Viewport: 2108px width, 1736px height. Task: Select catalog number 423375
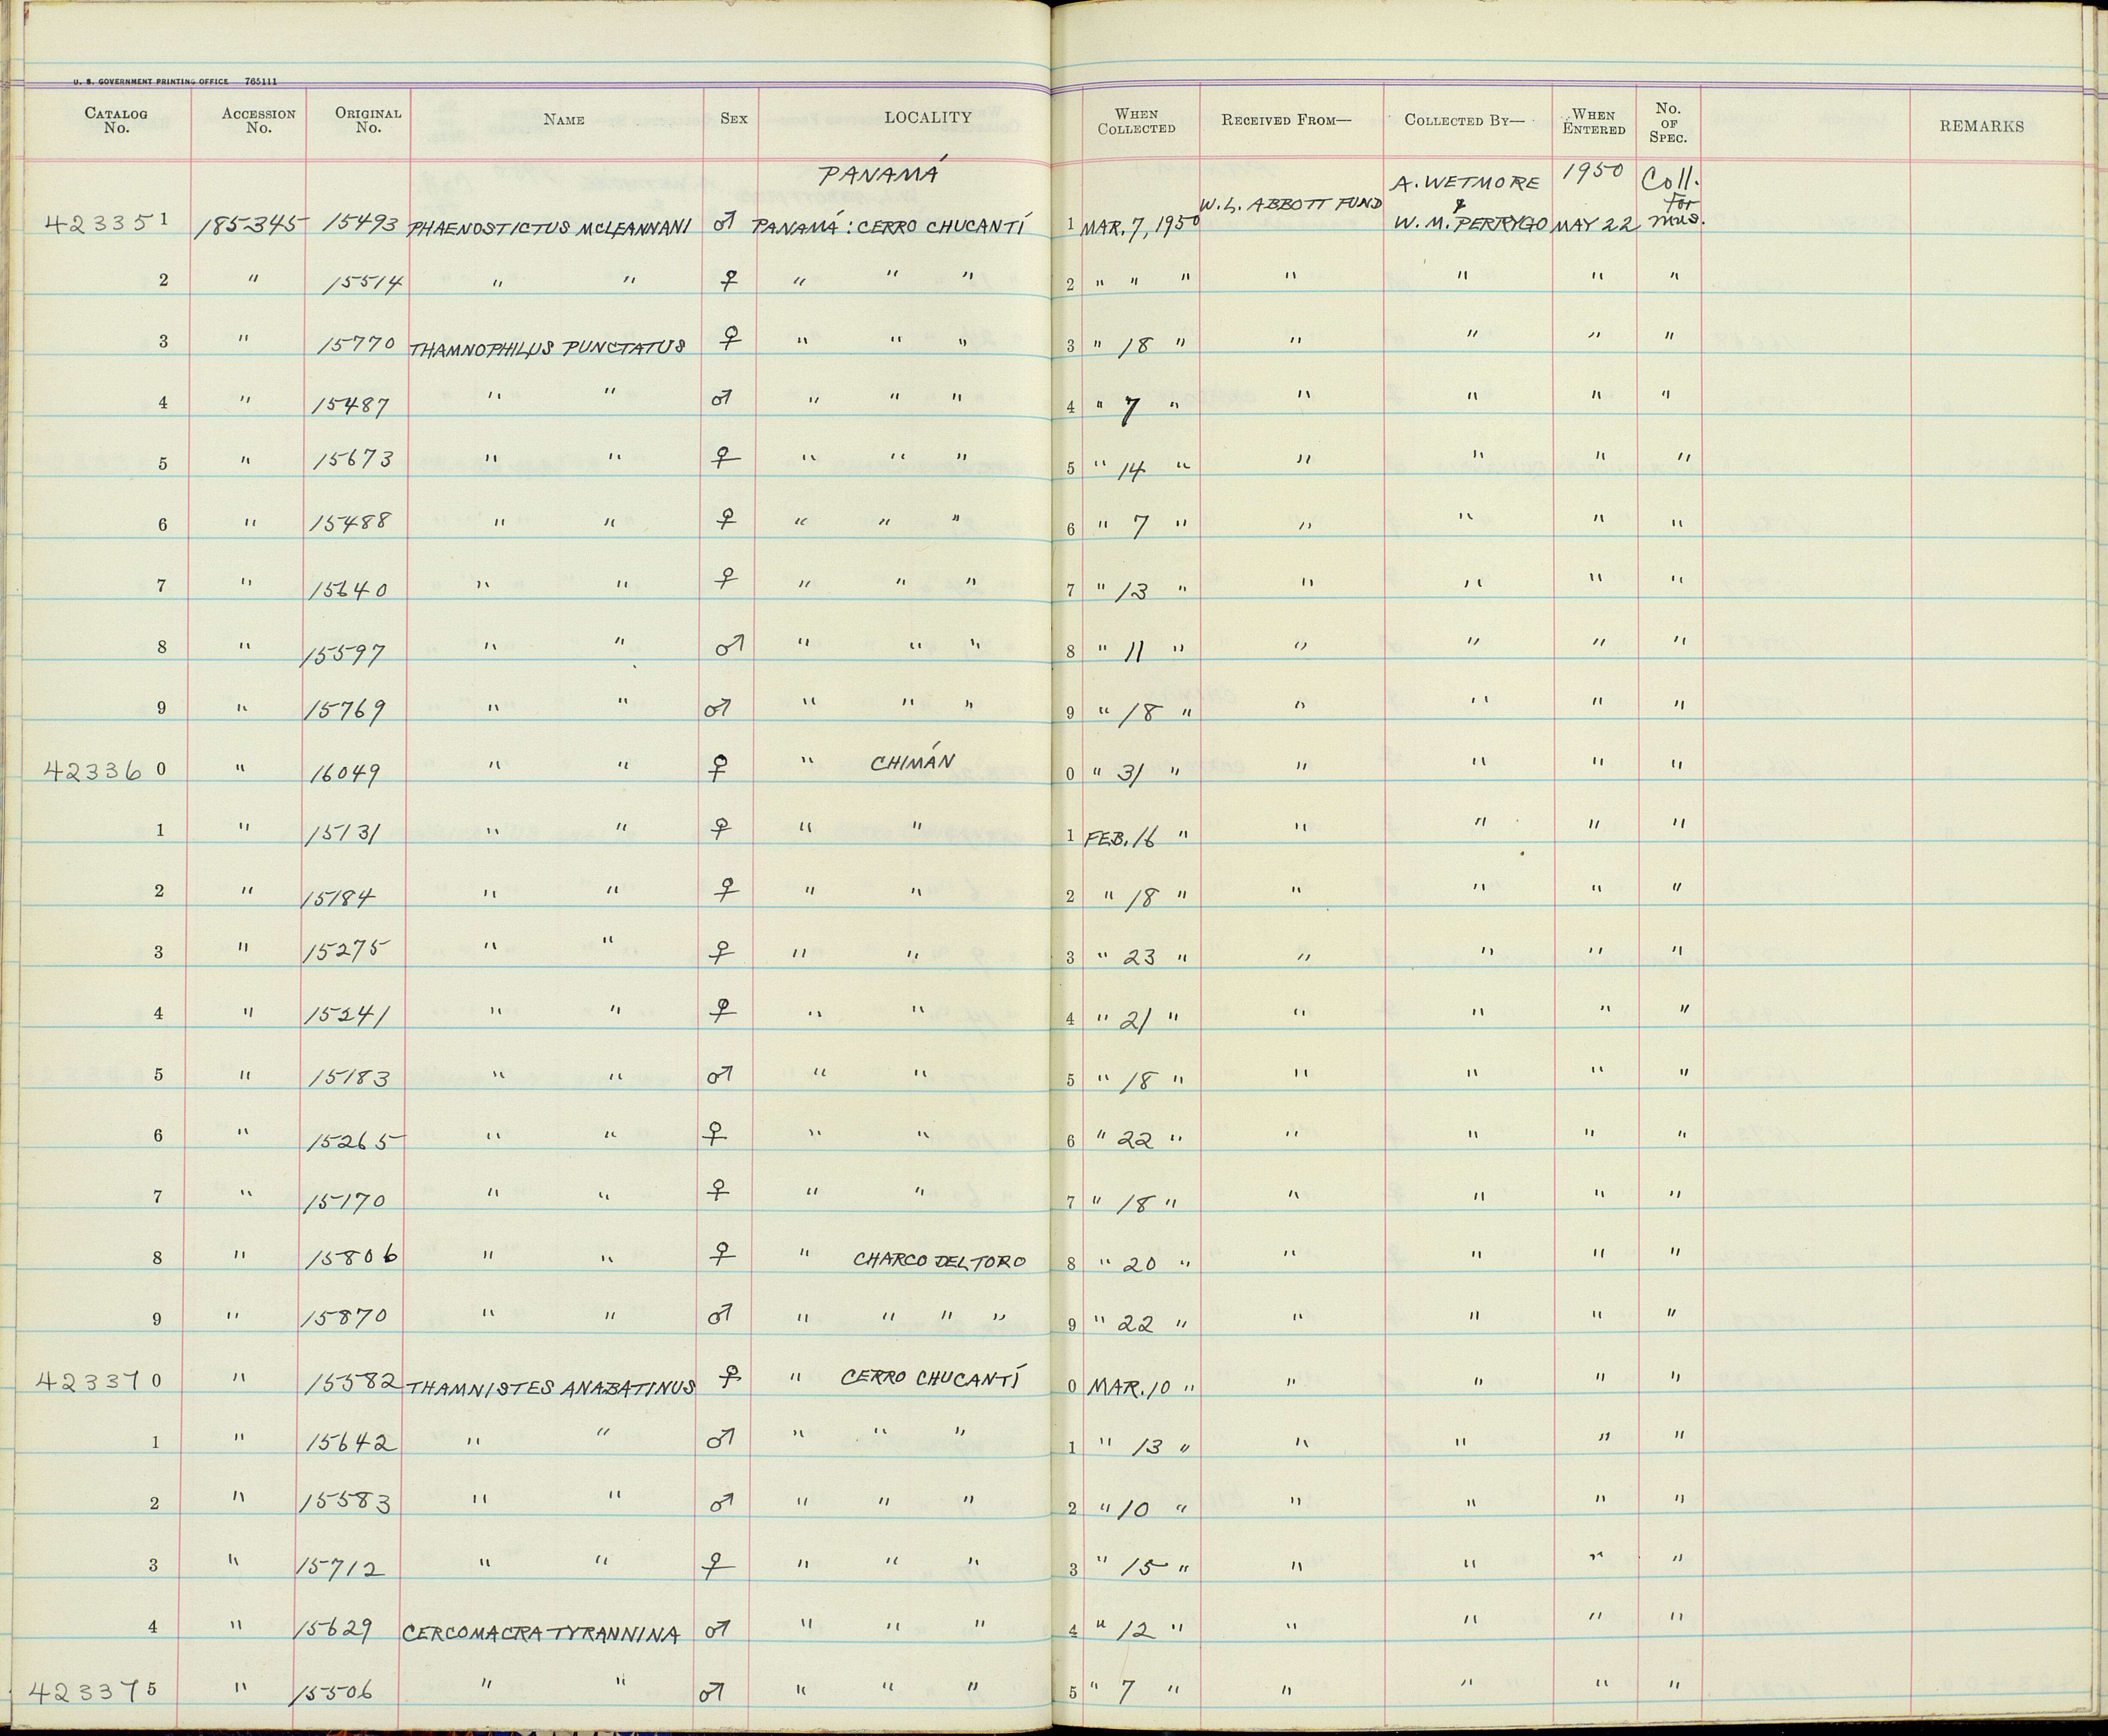94,1691
